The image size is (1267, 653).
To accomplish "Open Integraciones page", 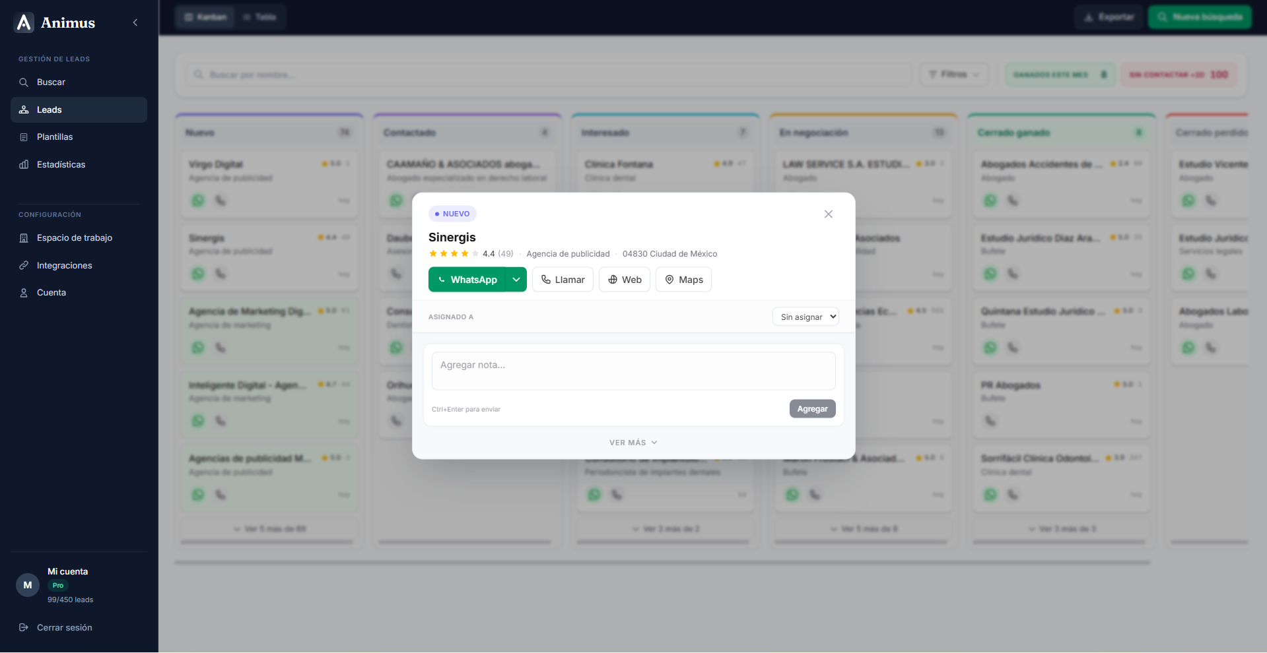I will tap(79, 265).
